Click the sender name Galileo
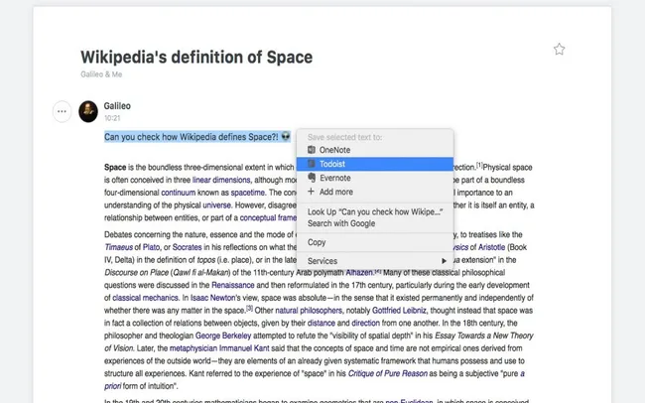This screenshot has height=403, width=645. pyautogui.click(x=117, y=105)
